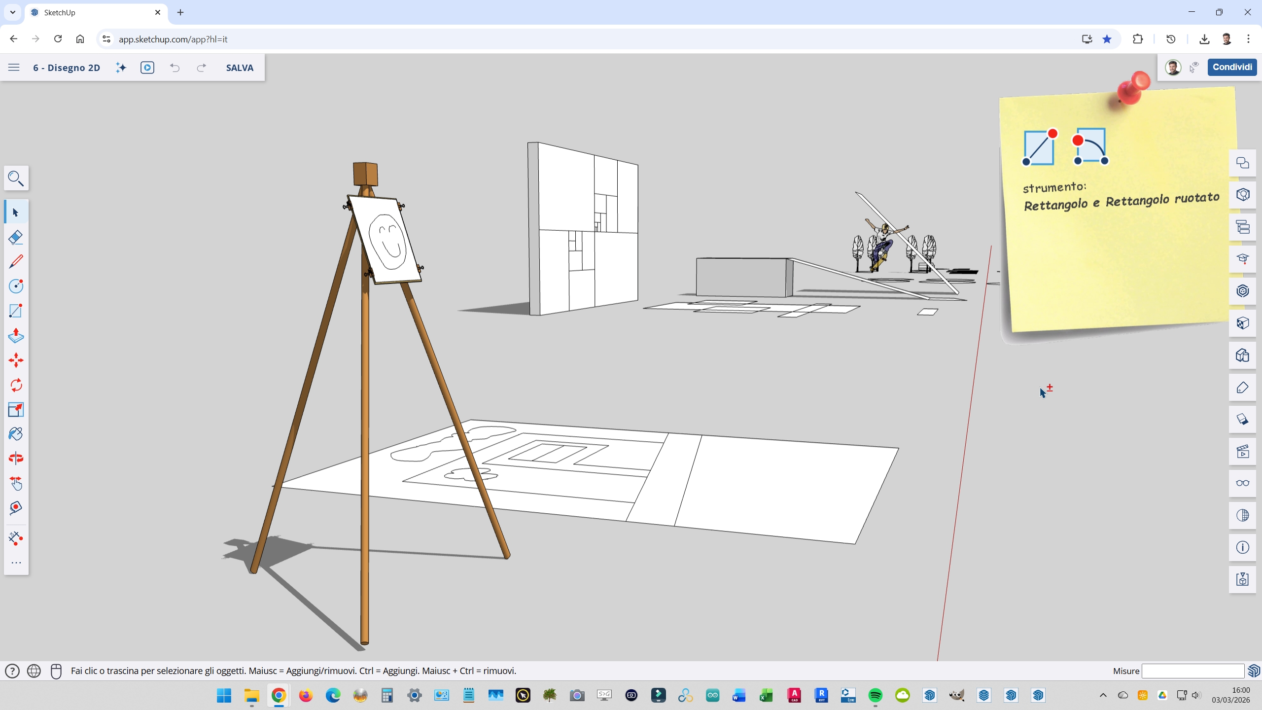Open the Entity Info panel
Screen dimensions: 1262x710
1242,547
